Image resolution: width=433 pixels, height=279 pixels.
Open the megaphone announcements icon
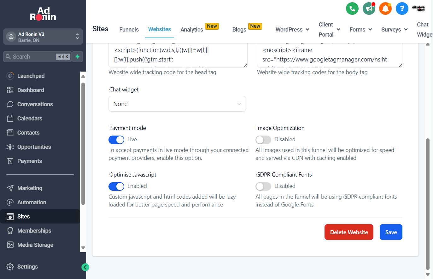(x=369, y=9)
